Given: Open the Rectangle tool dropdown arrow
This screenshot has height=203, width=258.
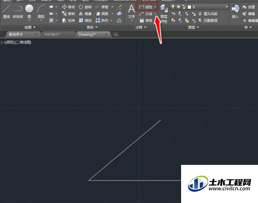Looking at the screenshot, I should 56,7.
